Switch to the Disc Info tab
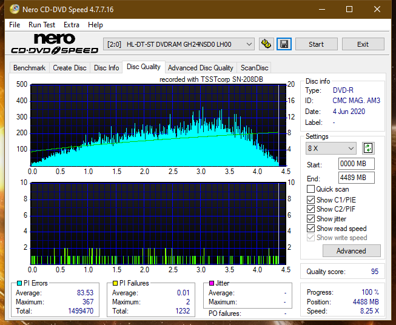Viewport: 396px width, 325px height. tap(106, 68)
